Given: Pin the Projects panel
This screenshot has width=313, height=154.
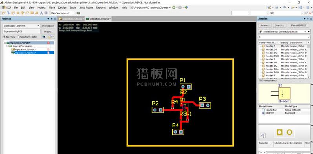Looking at the screenshot, I should [52, 18].
